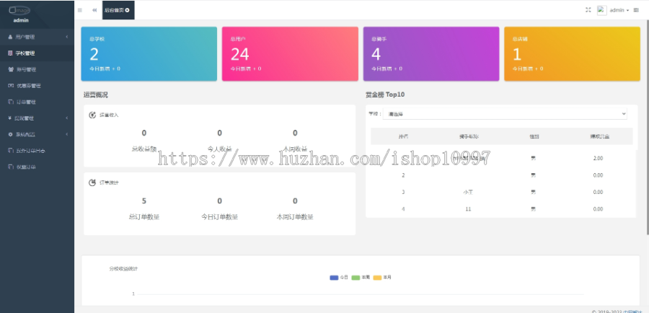This screenshot has height=313, width=649.
Task: Click the copy icon beside 订单管理
Action: pyautogui.click(x=10, y=102)
